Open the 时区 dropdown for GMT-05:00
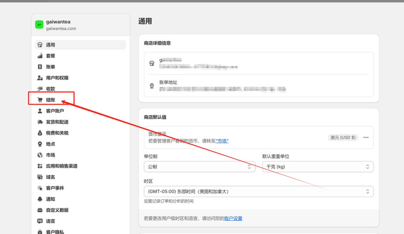Screen dimensions: 404x234 [258, 191]
